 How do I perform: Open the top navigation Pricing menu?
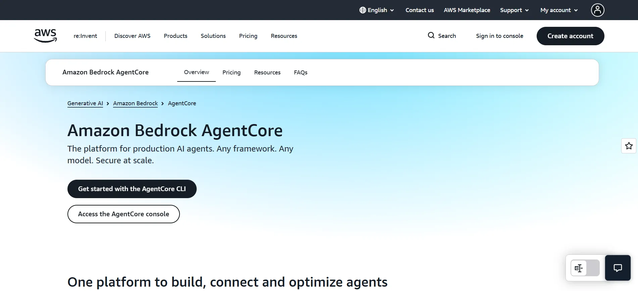pos(248,36)
